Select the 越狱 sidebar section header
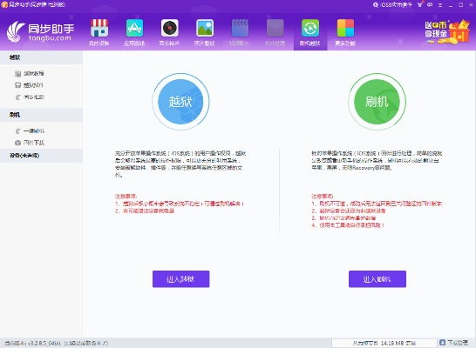Image resolution: width=476 pixels, height=348 pixels. click(41, 57)
